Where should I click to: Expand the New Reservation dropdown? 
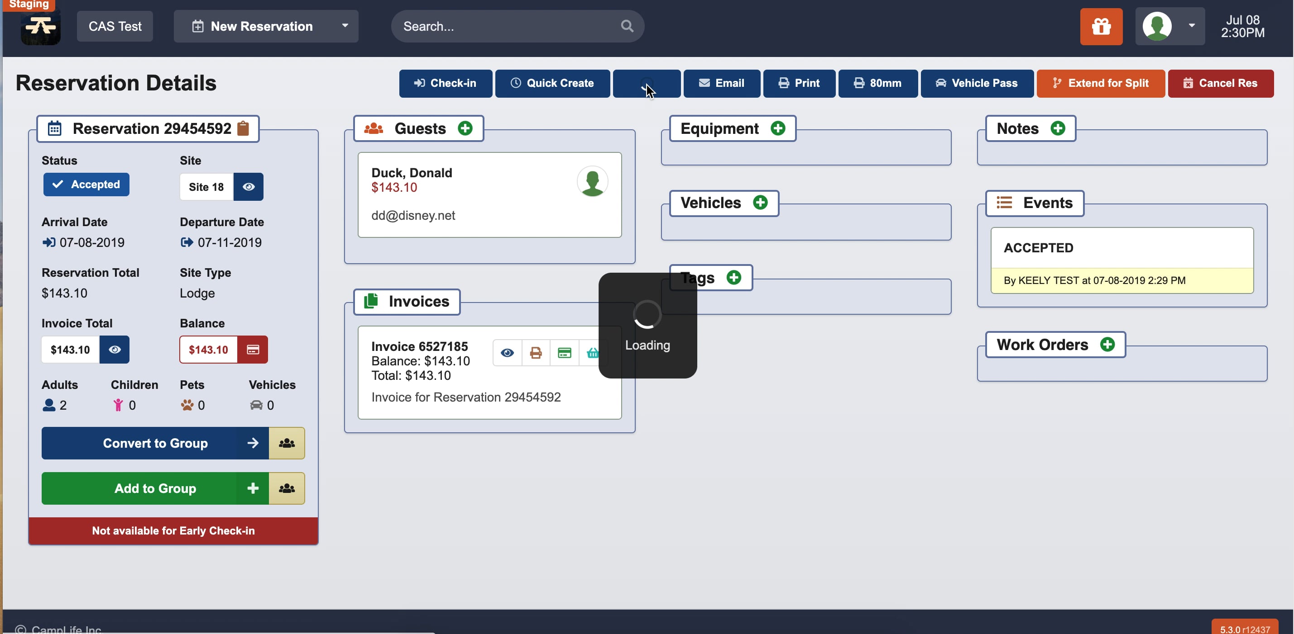coord(345,26)
